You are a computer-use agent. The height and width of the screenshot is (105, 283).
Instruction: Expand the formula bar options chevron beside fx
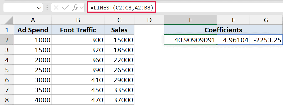pos(82,8)
